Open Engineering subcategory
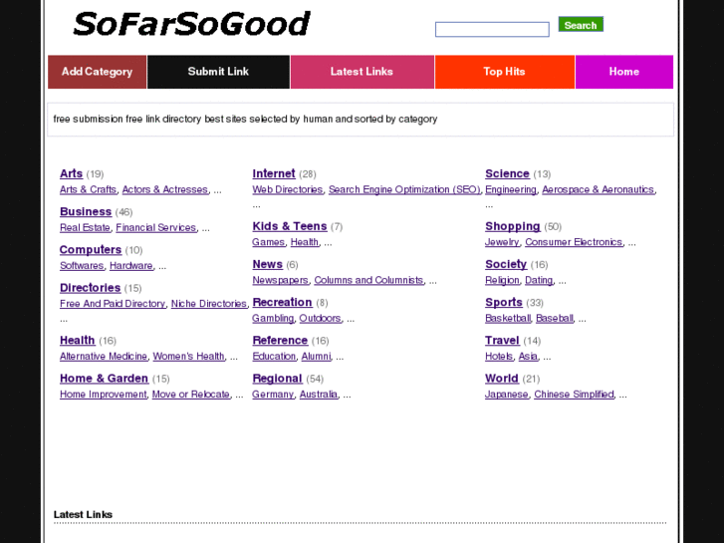Screen dimensions: 724x543 511,189
